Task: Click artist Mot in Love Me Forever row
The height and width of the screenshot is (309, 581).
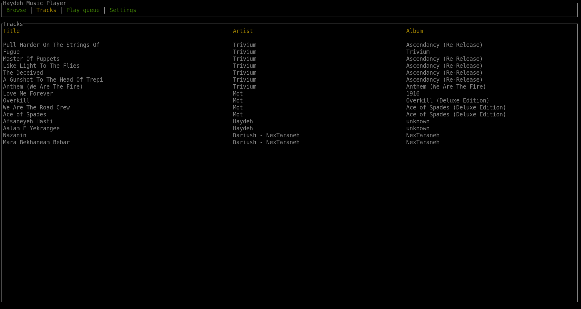Action: (x=238, y=93)
